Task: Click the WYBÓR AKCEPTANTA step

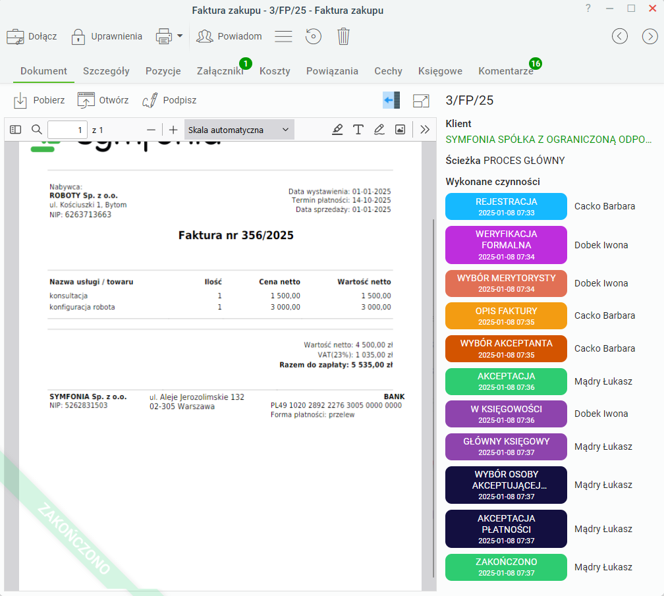Action: tap(506, 348)
